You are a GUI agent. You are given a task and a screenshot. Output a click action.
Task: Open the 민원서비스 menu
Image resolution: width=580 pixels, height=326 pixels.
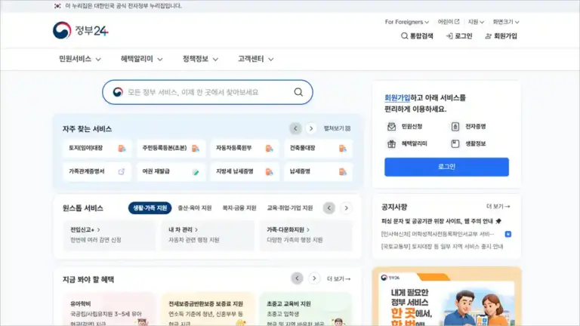tap(80, 59)
